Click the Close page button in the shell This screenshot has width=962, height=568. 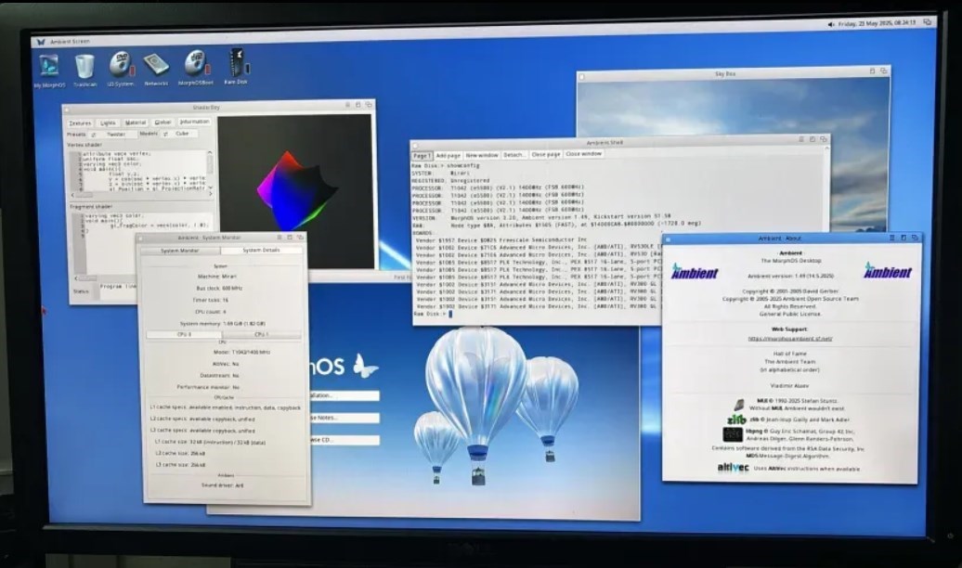545,154
